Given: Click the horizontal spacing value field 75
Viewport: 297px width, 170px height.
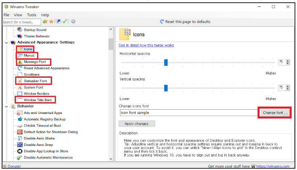Looking at the screenshot, I should 282,62.
